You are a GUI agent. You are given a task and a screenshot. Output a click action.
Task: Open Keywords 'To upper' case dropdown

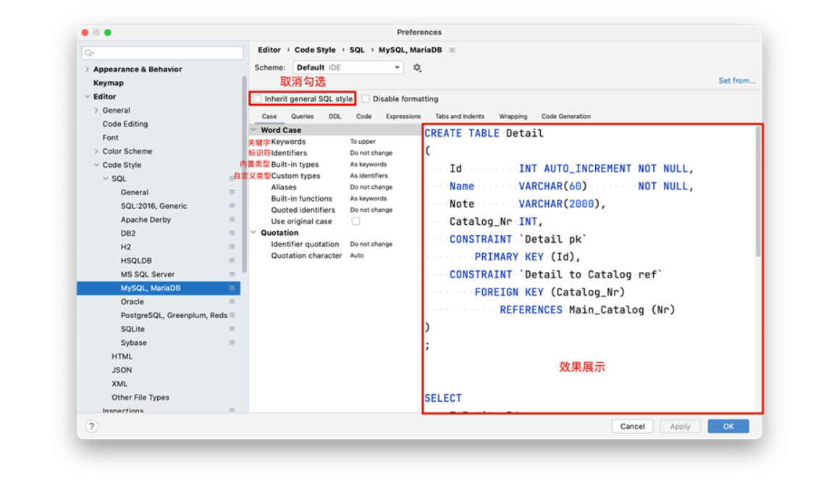click(363, 142)
